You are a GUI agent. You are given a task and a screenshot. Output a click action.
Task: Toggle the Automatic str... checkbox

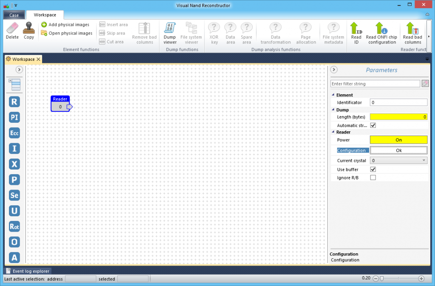pos(373,125)
